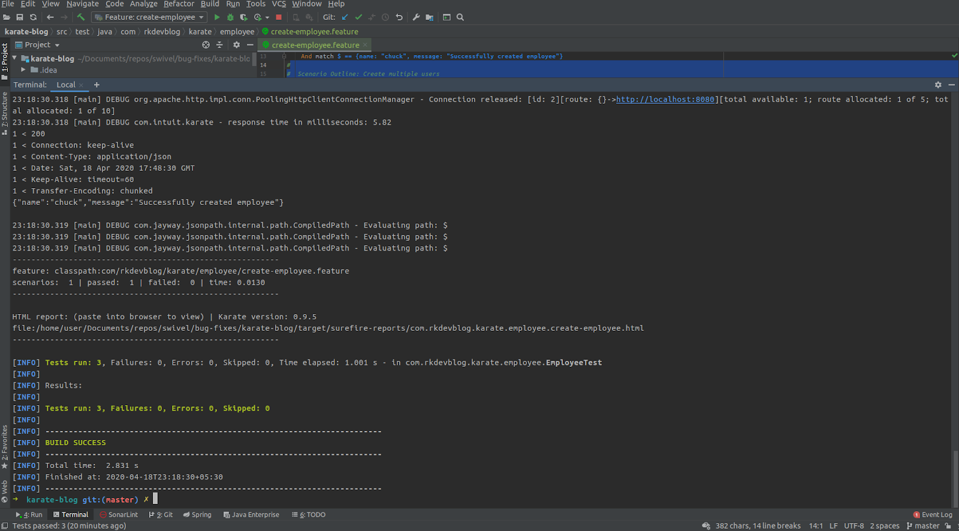Open Run Anything toolbar icon
Image resolution: width=959 pixels, height=531 pixels.
447,17
